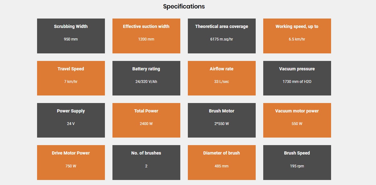Screen dimensions: 376x185
Task: Click the Airflow rate specification tile
Action: [221, 78]
